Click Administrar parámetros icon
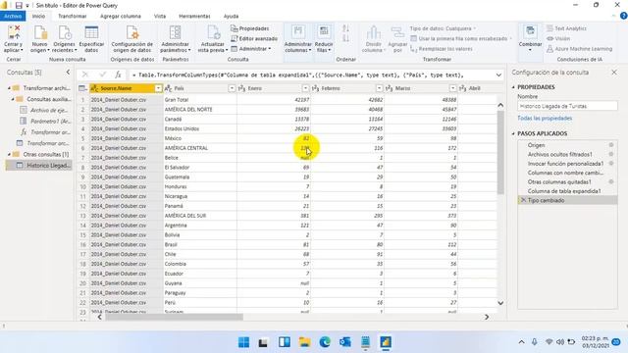This screenshot has height=353, width=628. click(175, 32)
